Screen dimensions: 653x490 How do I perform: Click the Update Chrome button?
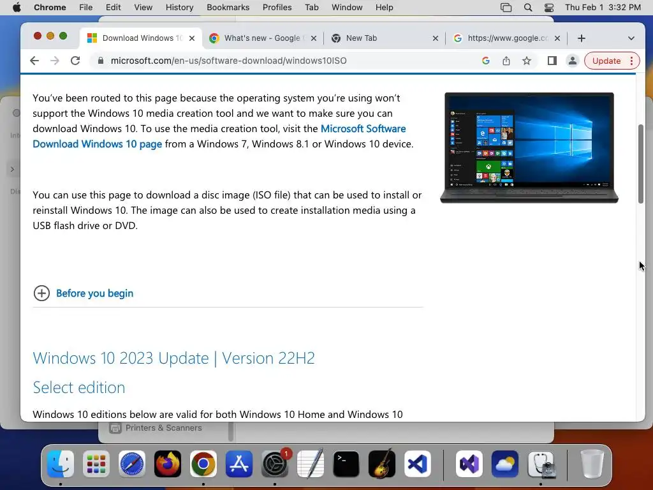click(606, 61)
